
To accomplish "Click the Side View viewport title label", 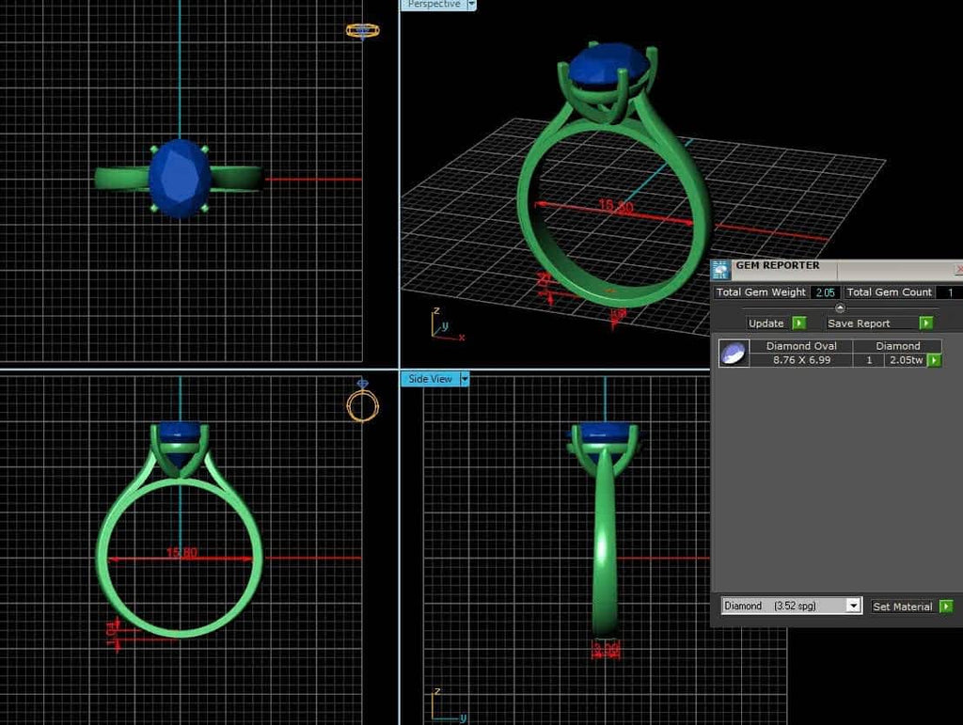I will (432, 379).
